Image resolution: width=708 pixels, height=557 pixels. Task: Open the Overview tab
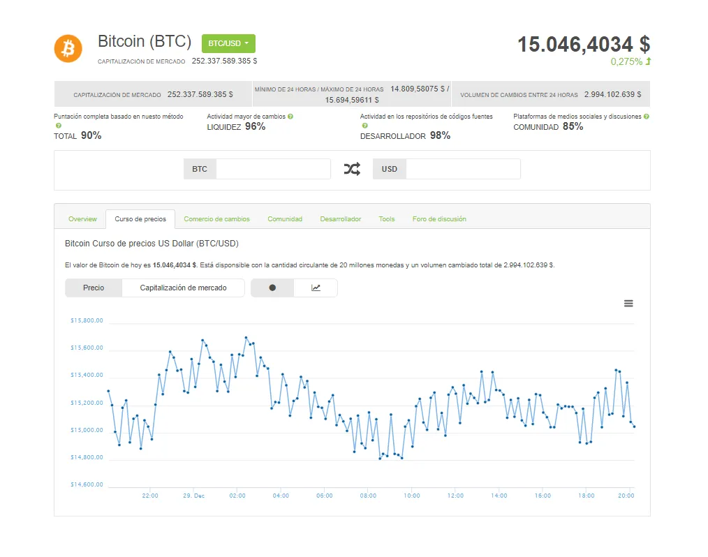coord(82,219)
